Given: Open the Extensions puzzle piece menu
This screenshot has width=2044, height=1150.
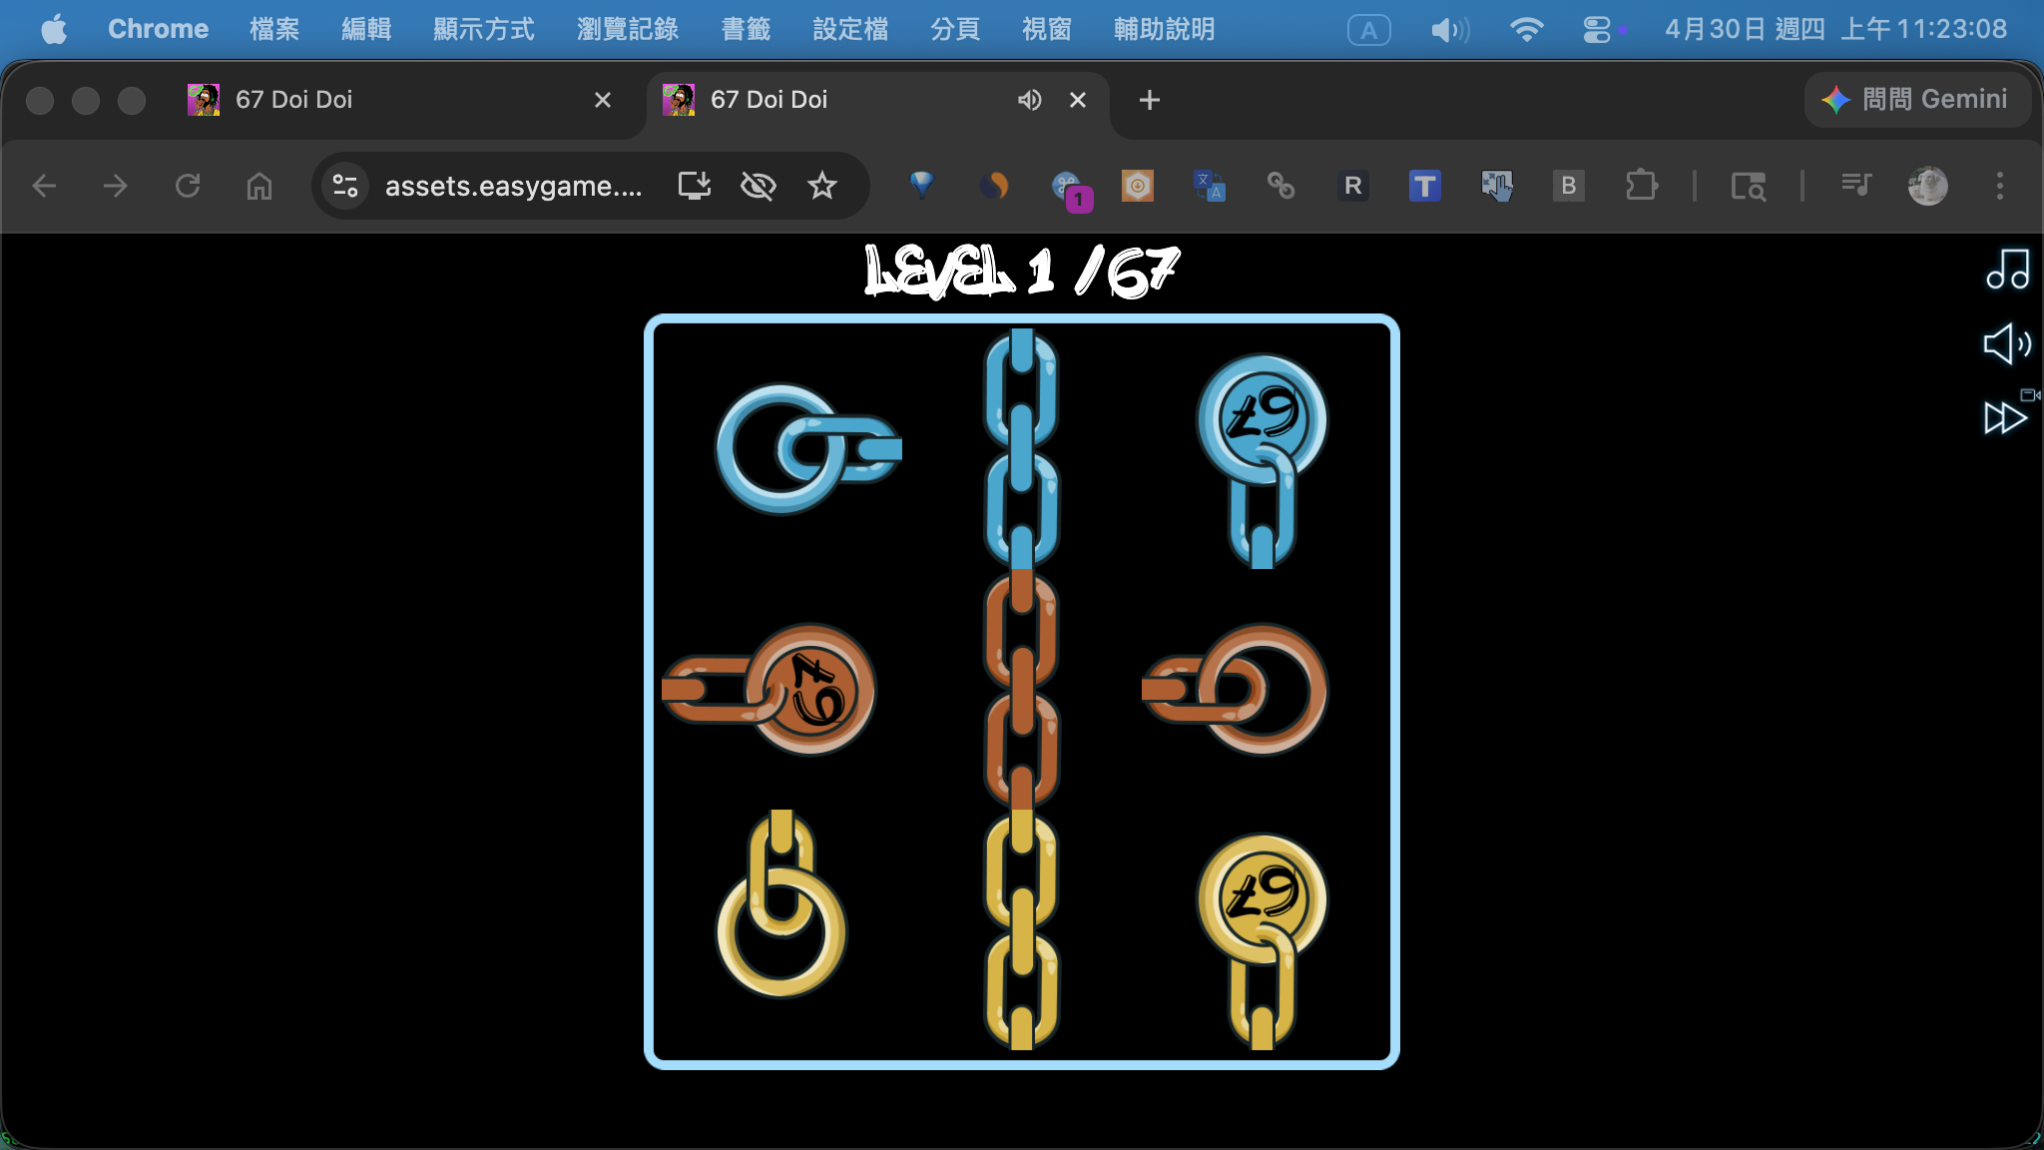Looking at the screenshot, I should (1641, 186).
